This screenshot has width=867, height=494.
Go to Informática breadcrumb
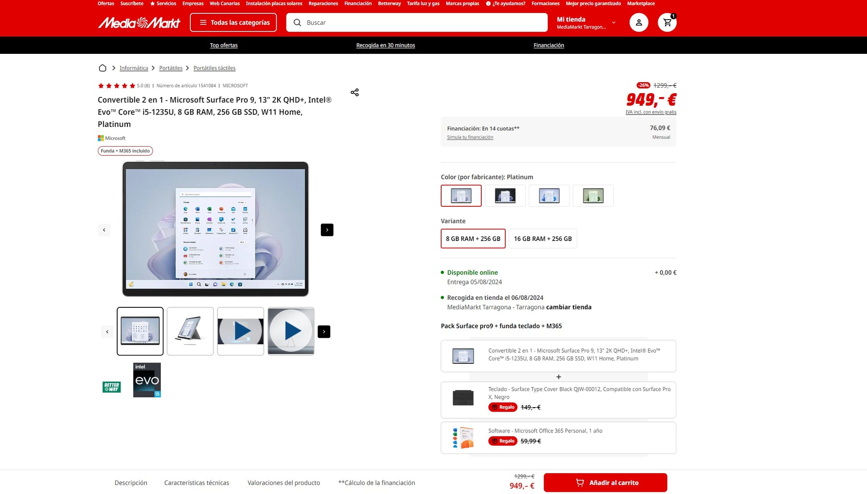[x=134, y=68]
